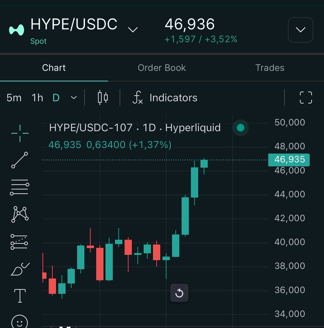
Task: Enter fullscreen chart mode
Action: coord(306,98)
